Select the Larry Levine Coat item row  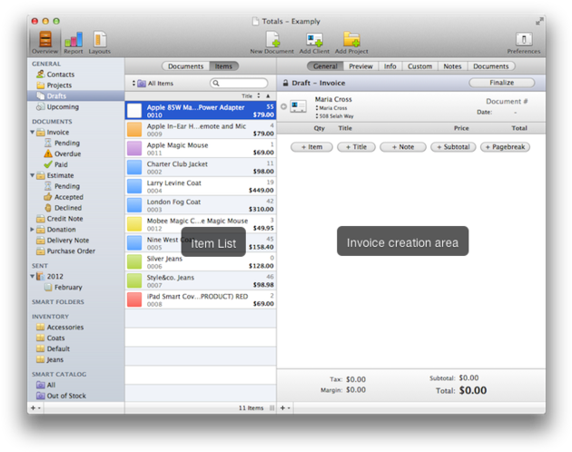click(201, 186)
